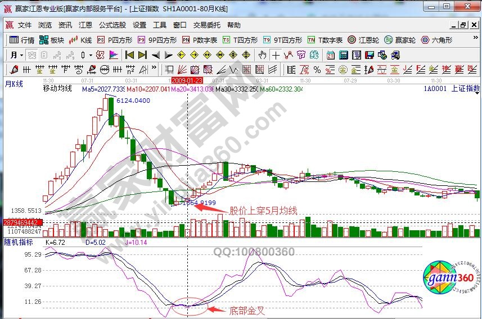Click the 2009-01-23 date marker on timeline
482x319 pixels.
coord(186,80)
